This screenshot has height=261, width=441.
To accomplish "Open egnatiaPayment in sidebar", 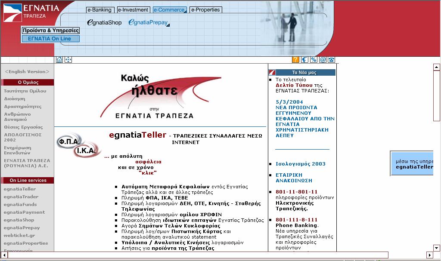I will pos(24,212).
